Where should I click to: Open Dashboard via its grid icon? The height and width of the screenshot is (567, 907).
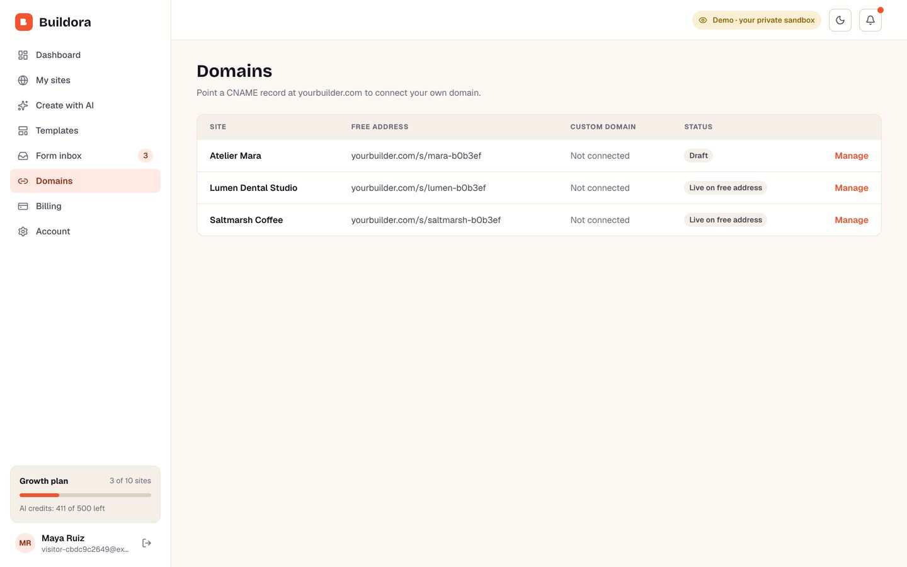pyautogui.click(x=23, y=55)
